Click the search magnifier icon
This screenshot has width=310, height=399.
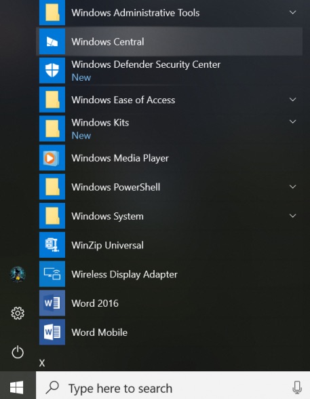pyautogui.click(x=53, y=387)
